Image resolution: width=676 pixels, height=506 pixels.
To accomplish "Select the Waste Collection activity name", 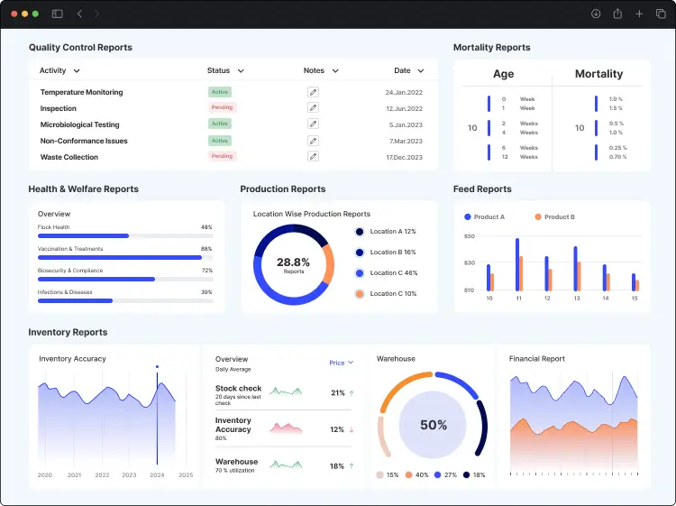I will 69,157.
